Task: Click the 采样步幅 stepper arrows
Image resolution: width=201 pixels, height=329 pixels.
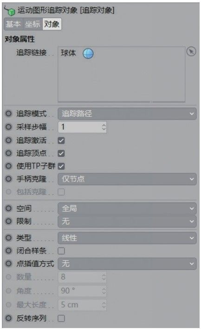Action: tap(104, 127)
